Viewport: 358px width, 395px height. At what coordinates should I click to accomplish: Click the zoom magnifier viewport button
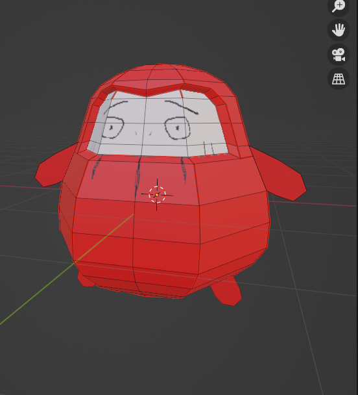click(x=339, y=6)
